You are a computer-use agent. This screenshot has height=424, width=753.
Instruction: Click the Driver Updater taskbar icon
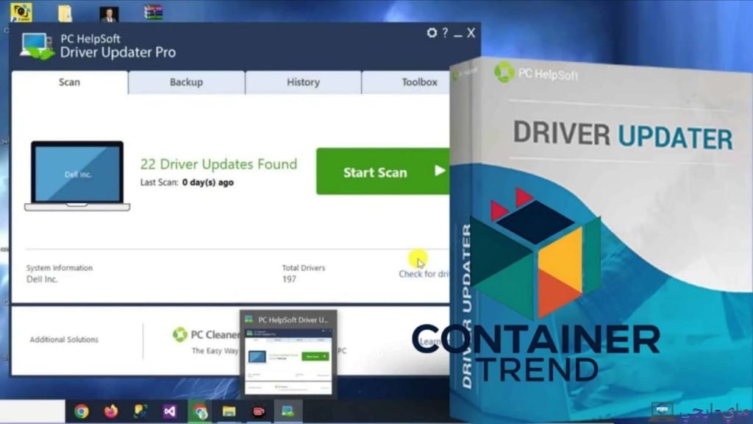coord(288,411)
